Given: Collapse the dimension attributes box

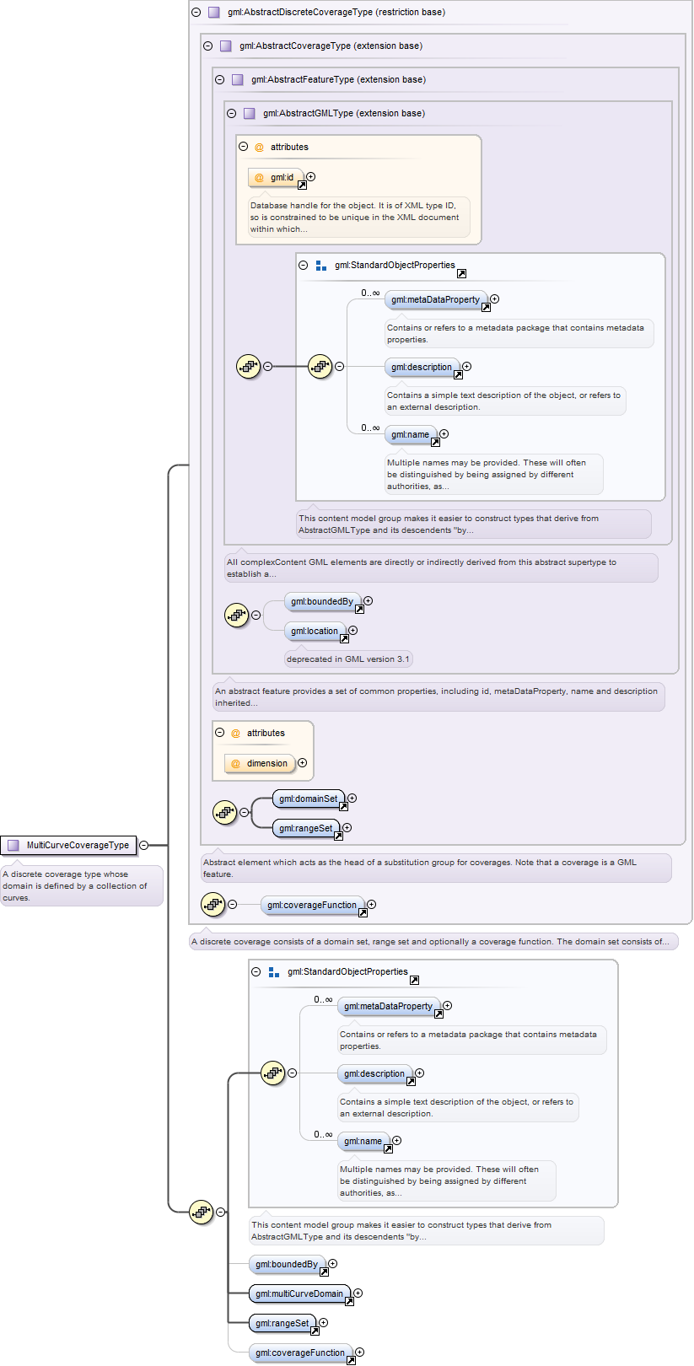Looking at the screenshot, I should (x=219, y=734).
